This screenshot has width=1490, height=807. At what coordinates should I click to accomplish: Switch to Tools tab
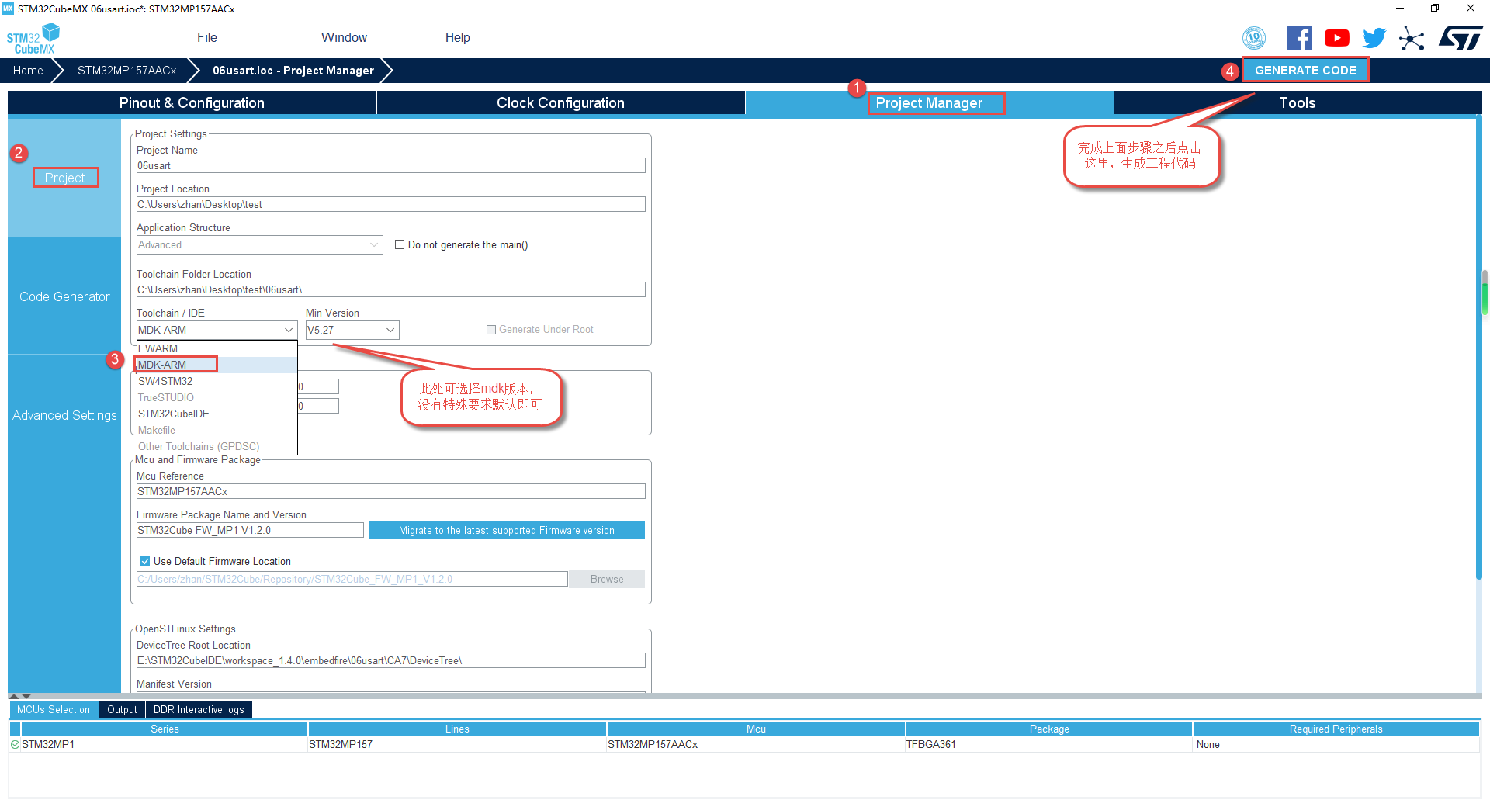click(1298, 103)
